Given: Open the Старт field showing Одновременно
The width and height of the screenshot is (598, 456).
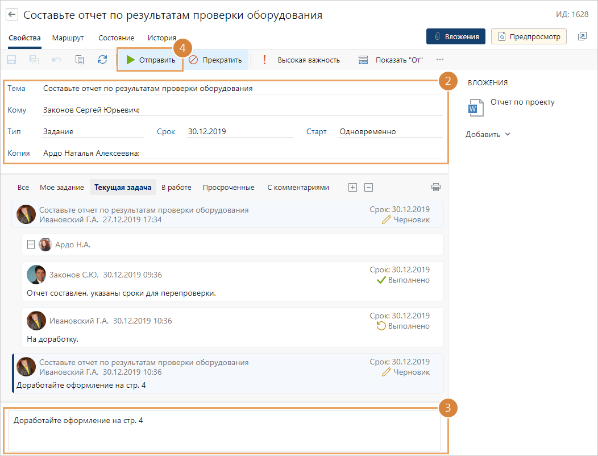Looking at the screenshot, I should (389, 131).
